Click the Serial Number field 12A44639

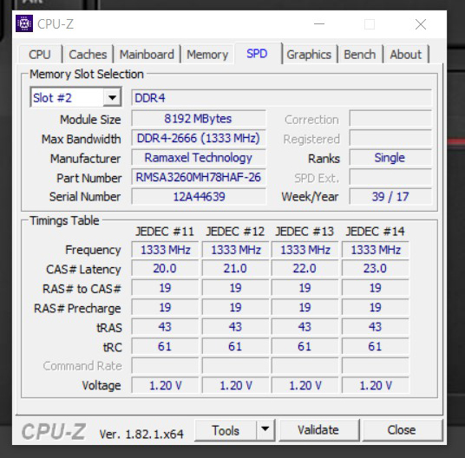(x=199, y=197)
